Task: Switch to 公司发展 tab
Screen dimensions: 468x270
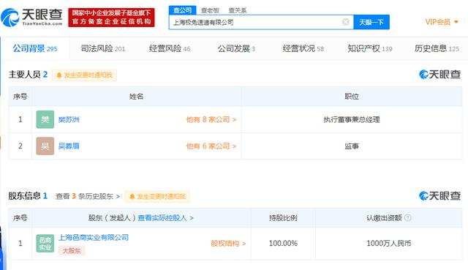Action: [236, 48]
